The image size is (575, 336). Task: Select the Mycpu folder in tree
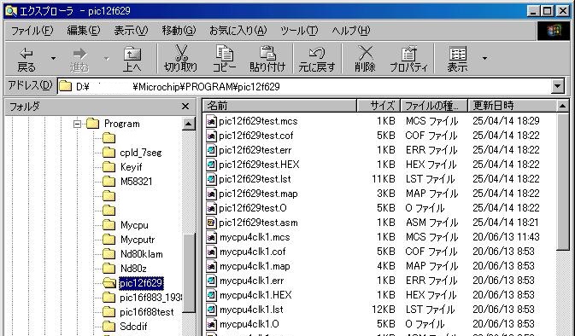coord(134,225)
